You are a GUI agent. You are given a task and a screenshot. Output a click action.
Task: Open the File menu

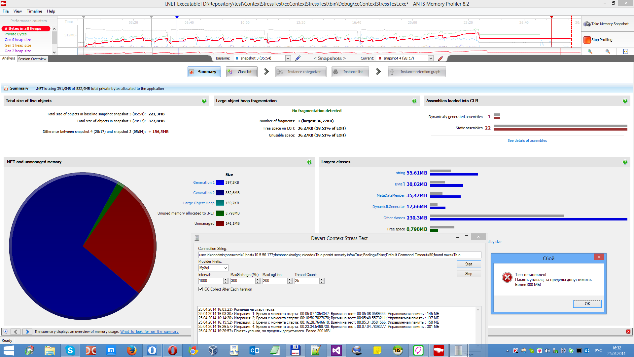point(6,11)
